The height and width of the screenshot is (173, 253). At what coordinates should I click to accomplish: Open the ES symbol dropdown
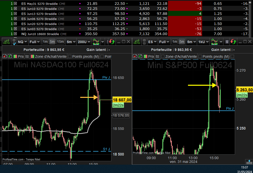click(x=152, y=42)
